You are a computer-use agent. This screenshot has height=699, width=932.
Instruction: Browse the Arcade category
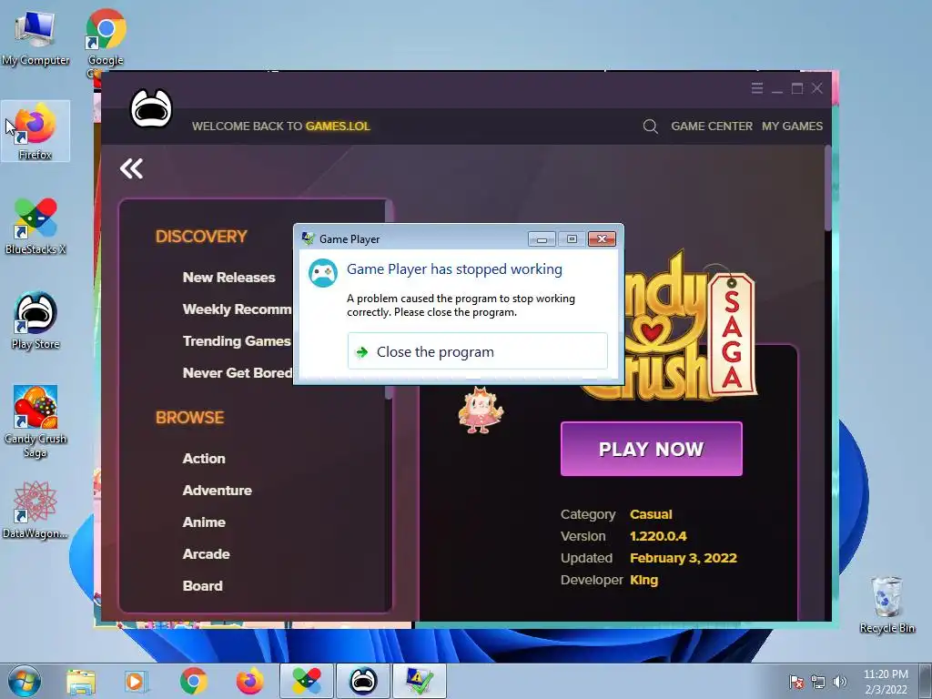click(206, 554)
